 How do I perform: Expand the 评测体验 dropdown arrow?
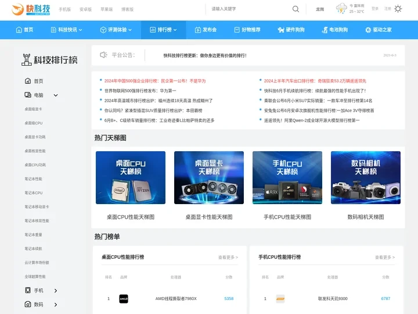tap(130, 30)
